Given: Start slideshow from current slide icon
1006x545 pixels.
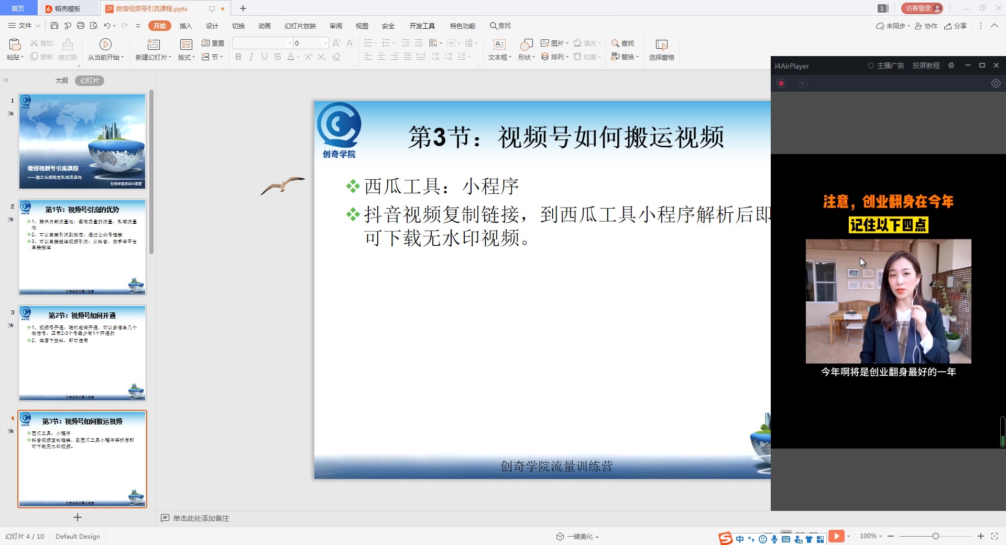Looking at the screenshot, I should pyautogui.click(x=105, y=44).
